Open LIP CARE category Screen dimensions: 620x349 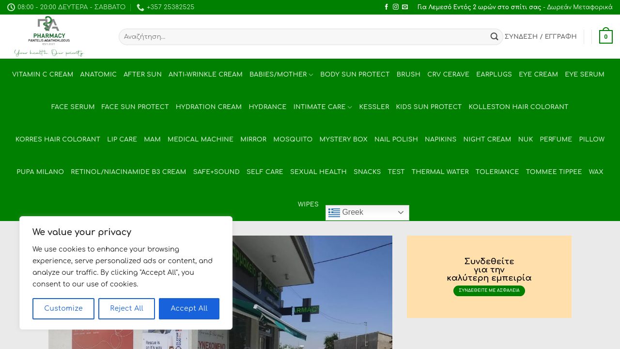[x=122, y=140]
